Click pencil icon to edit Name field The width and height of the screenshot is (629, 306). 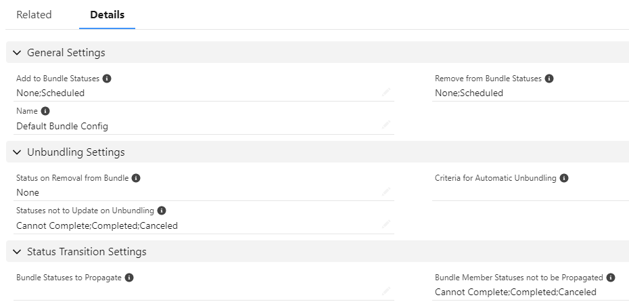[x=386, y=125]
